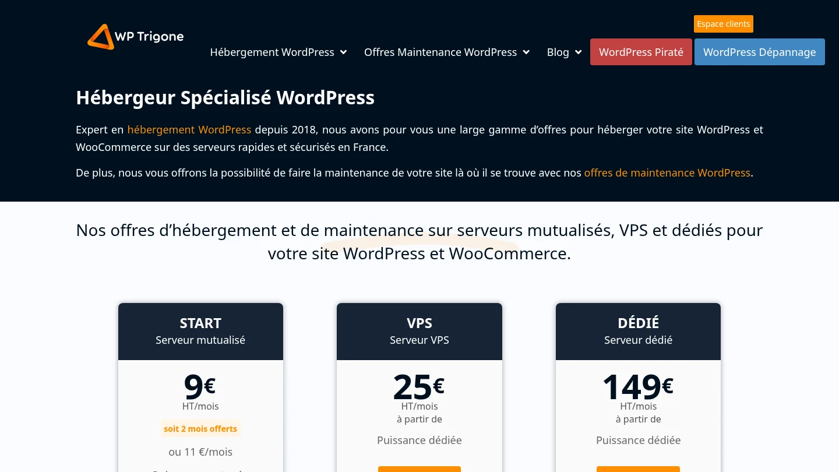Screen dimensions: 839x472
Task: Click the 'soit 2 mois offerts' badge
Action: (x=200, y=429)
